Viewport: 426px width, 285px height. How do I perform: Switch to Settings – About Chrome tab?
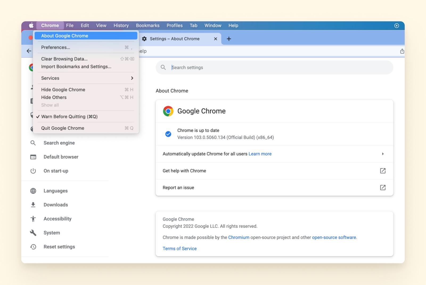(x=180, y=39)
